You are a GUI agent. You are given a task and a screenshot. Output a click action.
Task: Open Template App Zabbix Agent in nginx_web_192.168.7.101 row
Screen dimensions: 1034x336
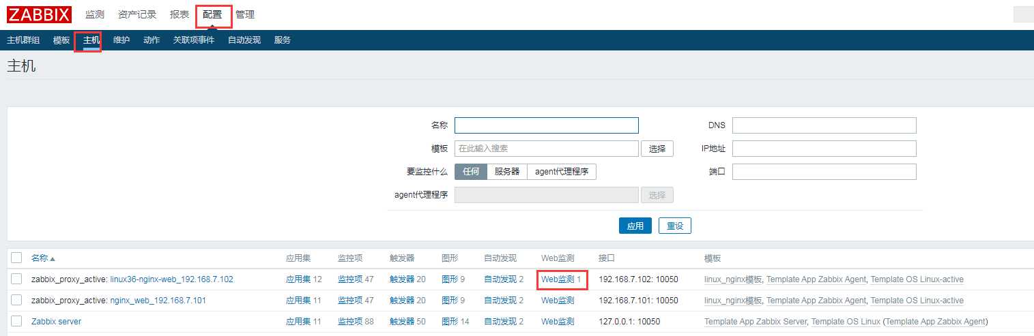click(816, 301)
